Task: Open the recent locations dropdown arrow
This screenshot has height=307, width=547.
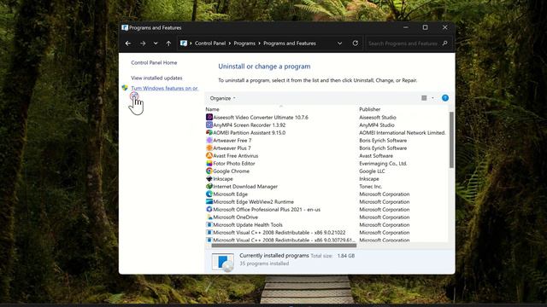Action: tap(156, 43)
